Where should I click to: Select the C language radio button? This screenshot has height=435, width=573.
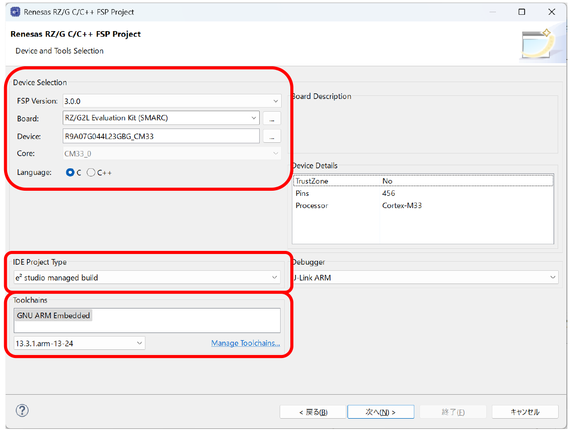[x=70, y=172]
